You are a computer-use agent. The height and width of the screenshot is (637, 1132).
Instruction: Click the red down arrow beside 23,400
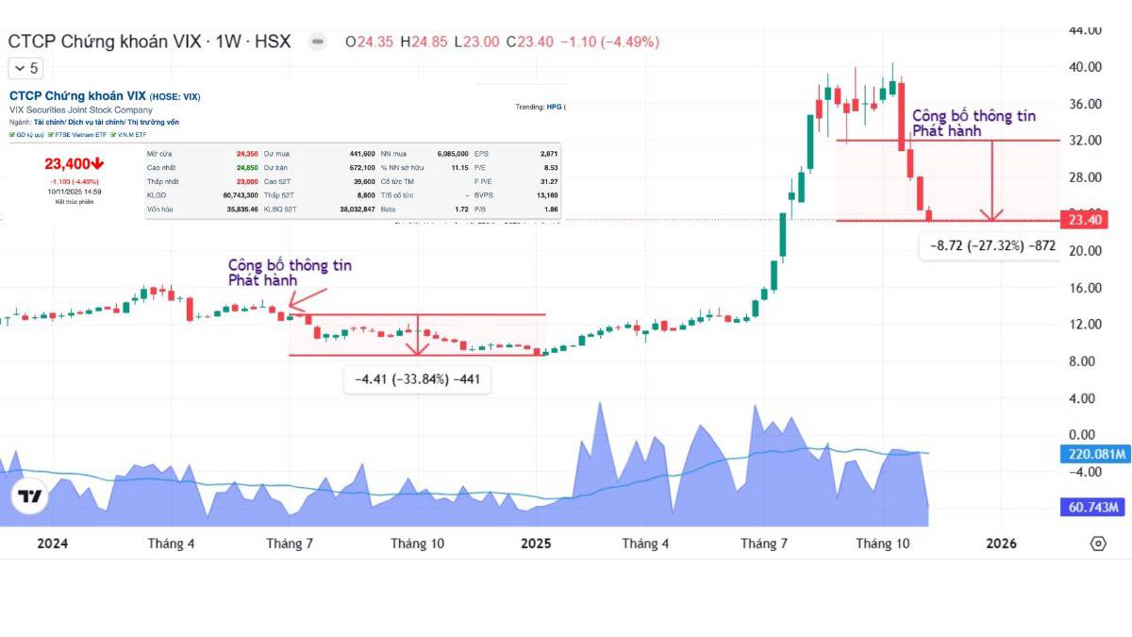click(x=97, y=163)
